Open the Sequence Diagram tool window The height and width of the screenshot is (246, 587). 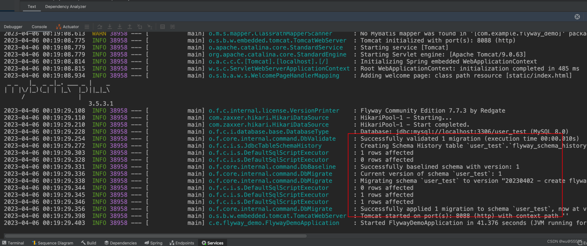coord(53,243)
